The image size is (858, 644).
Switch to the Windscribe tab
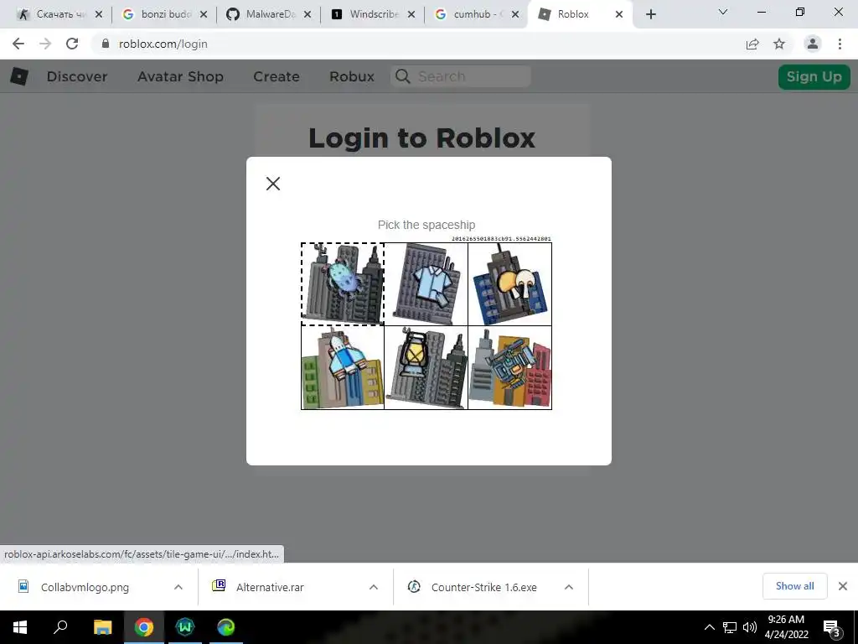pyautogui.click(x=373, y=14)
